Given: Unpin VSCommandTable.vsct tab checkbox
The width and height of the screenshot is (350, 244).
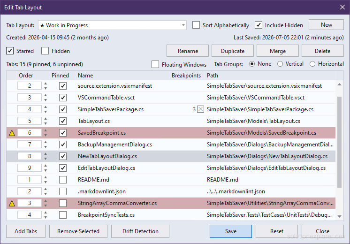Looking at the screenshot, I should 63,98.
